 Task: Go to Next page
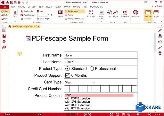pos(40,11)
